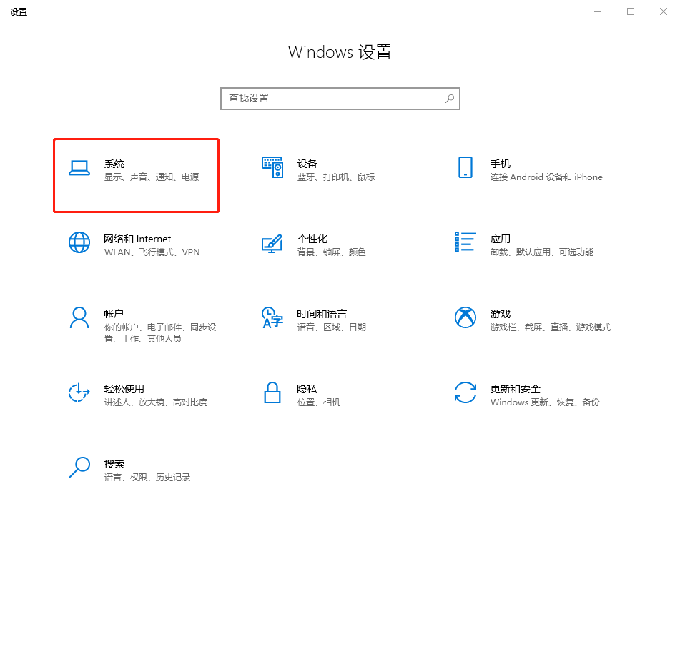Click the magnifier in the search box
The image size is (680, 662).
[x=450, y=99]
